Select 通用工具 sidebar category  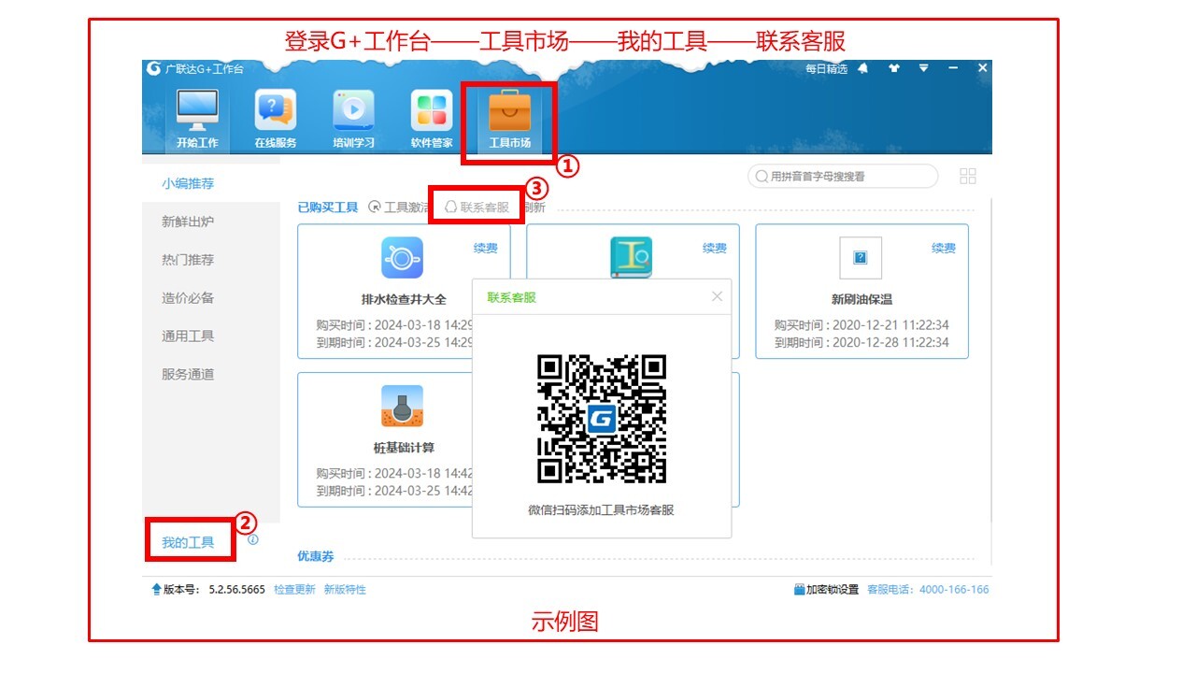click(x=188, y=336)
